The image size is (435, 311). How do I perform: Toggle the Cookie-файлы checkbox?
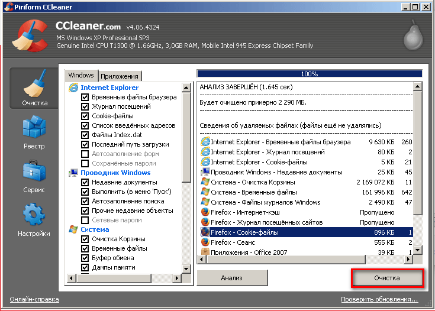pyautogui.click(x=85, y=116)
